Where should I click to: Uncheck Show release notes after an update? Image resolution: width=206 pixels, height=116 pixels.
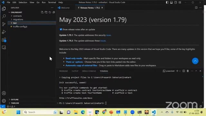click(61, 29)
